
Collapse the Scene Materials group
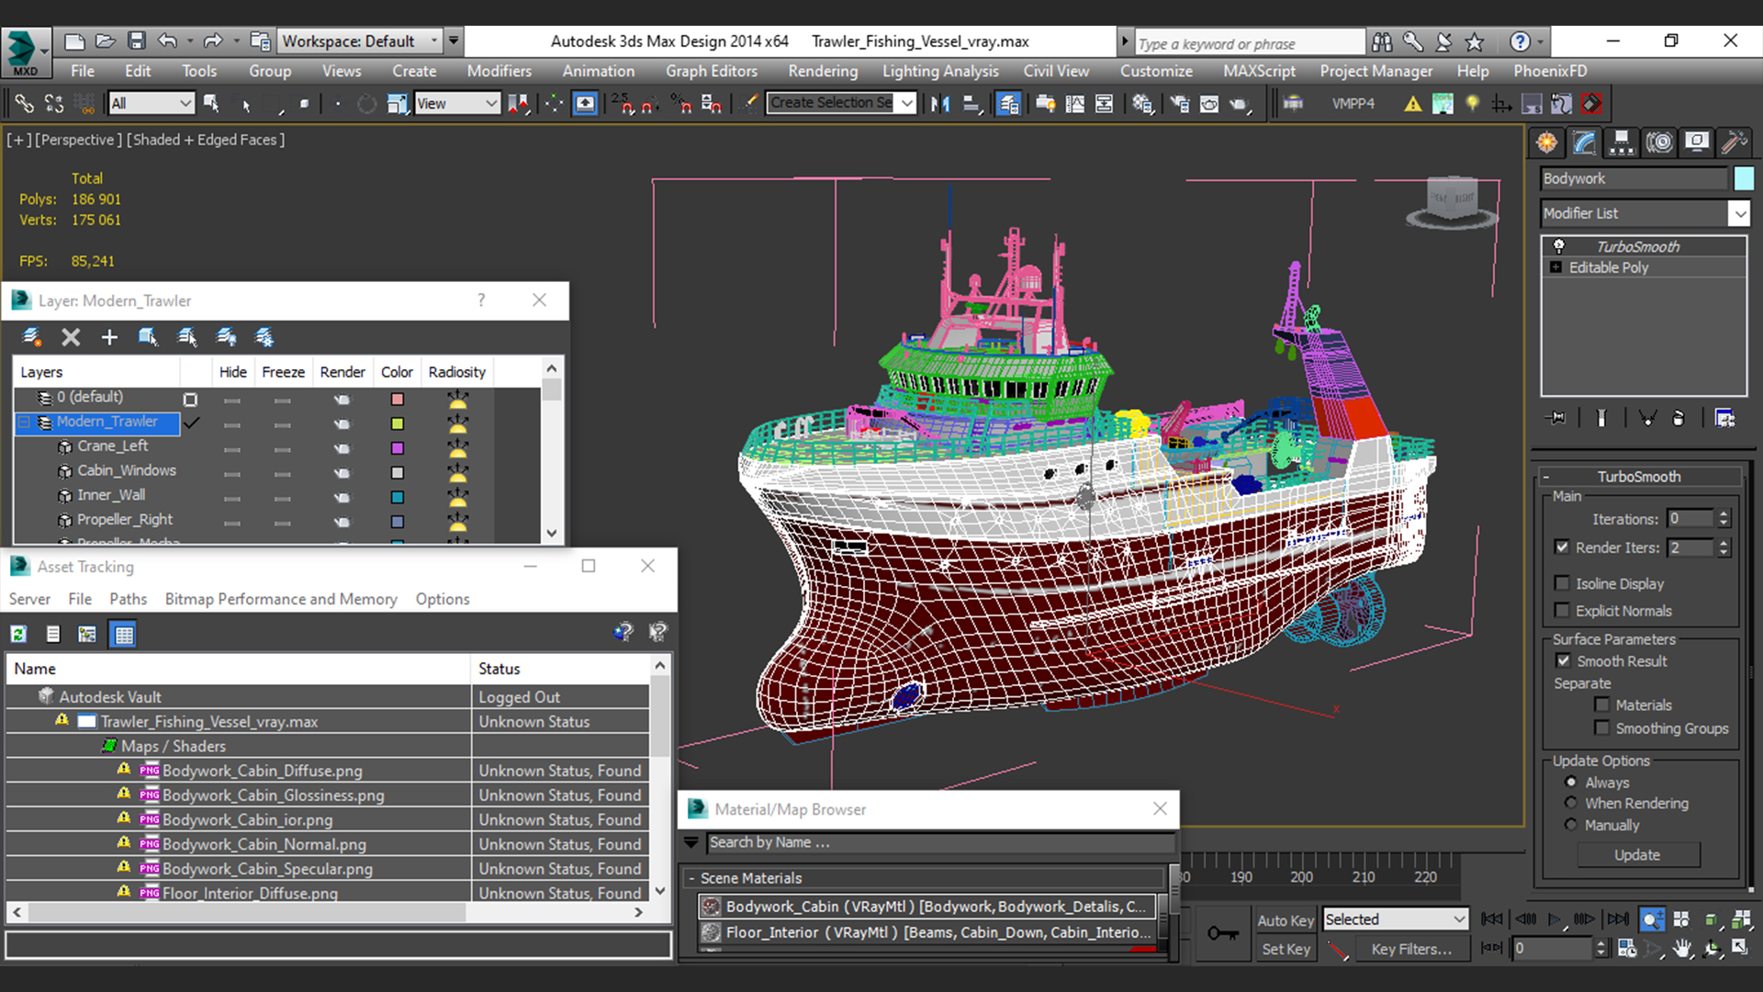coord(692,878)
